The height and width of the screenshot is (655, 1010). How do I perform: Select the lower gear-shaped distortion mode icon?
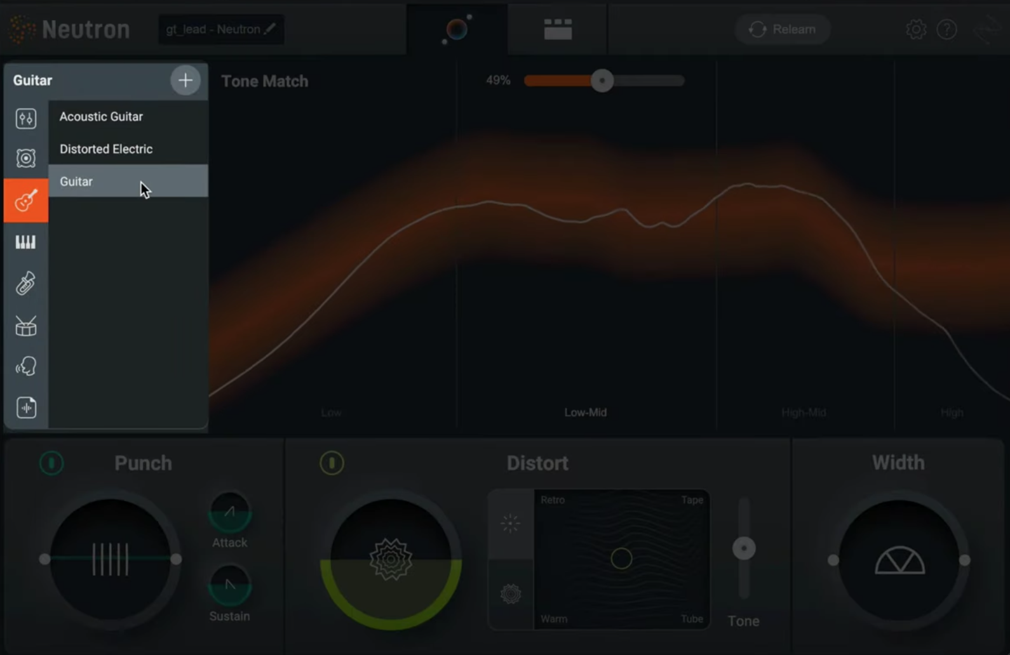[x=511, y=594]
